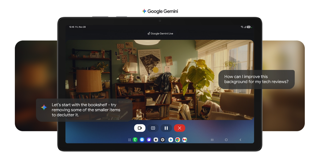Tap the home navigation button
Viewport: 335px width, 156px height.
point(226,140)
